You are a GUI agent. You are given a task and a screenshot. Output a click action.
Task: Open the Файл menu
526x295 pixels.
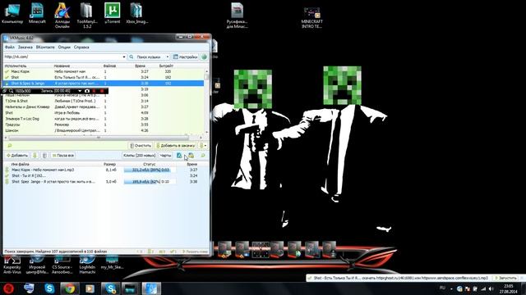pyautogui.click(x=9, y=48)
